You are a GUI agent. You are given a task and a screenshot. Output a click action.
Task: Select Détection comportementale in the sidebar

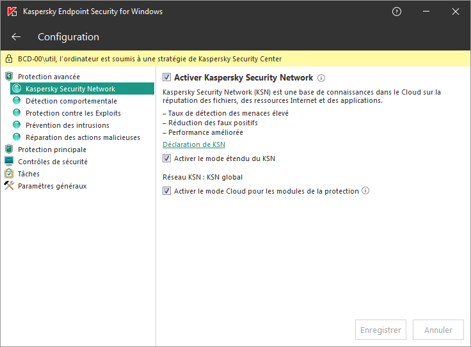pyautogui.click(x=71, y=101)
